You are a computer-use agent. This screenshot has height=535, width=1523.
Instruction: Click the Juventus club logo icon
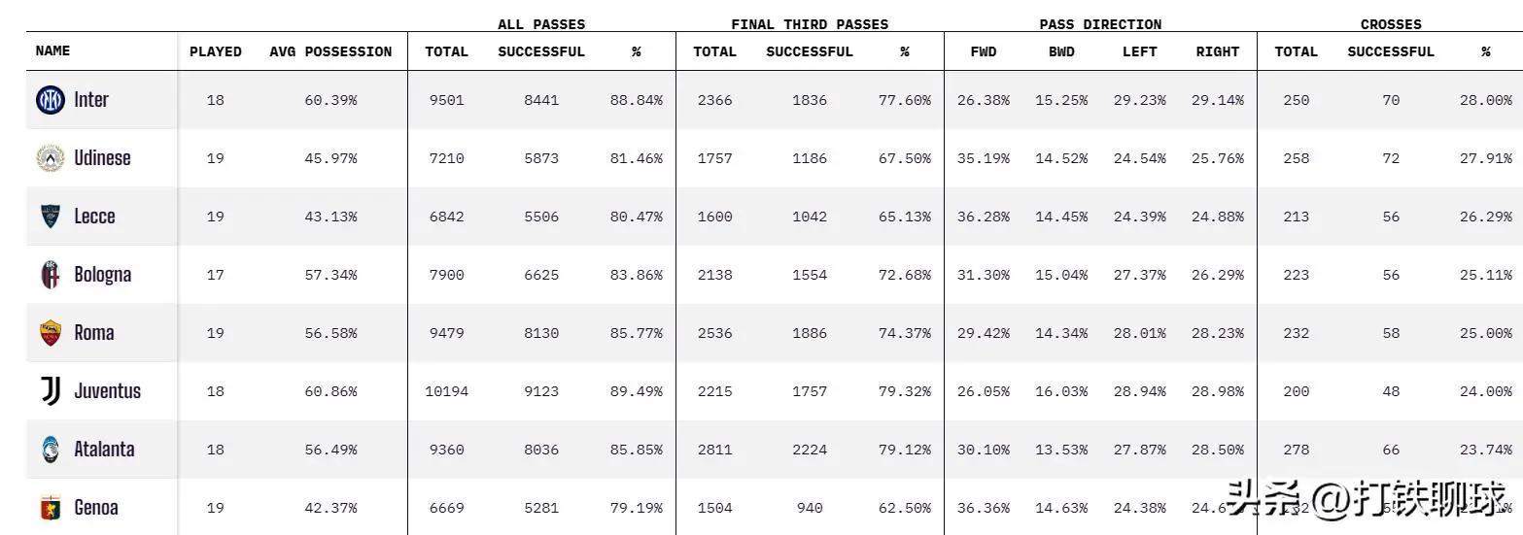pos(51,391)
